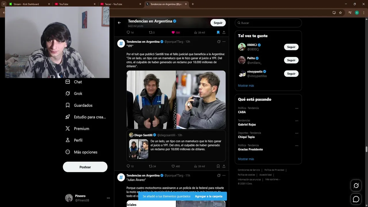Open the floating messages chat button

356,199
